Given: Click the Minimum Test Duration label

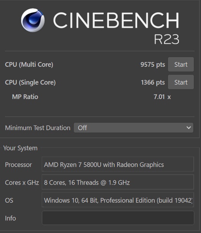Looking at the screenshot, I should 38,128.
